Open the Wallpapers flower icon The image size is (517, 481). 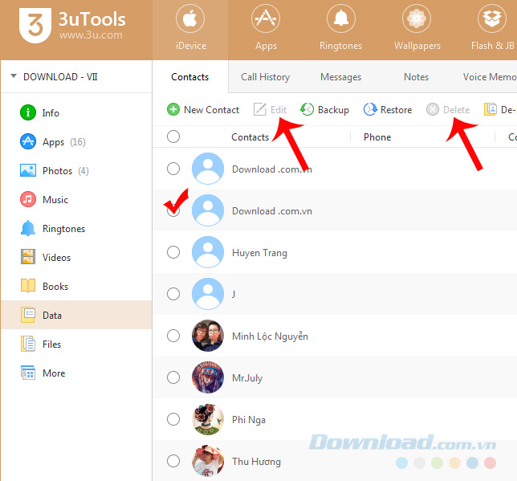417,18
